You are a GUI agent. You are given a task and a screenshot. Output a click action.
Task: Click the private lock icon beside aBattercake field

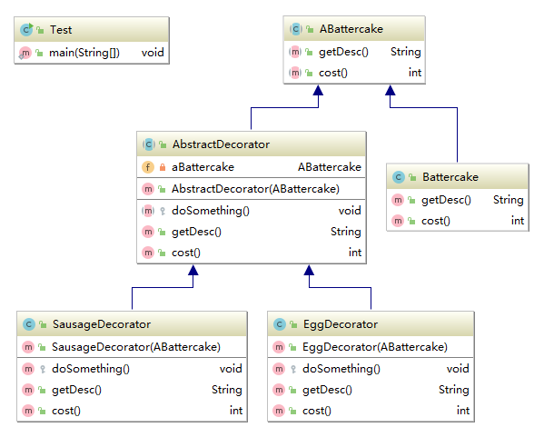[162, 167]
